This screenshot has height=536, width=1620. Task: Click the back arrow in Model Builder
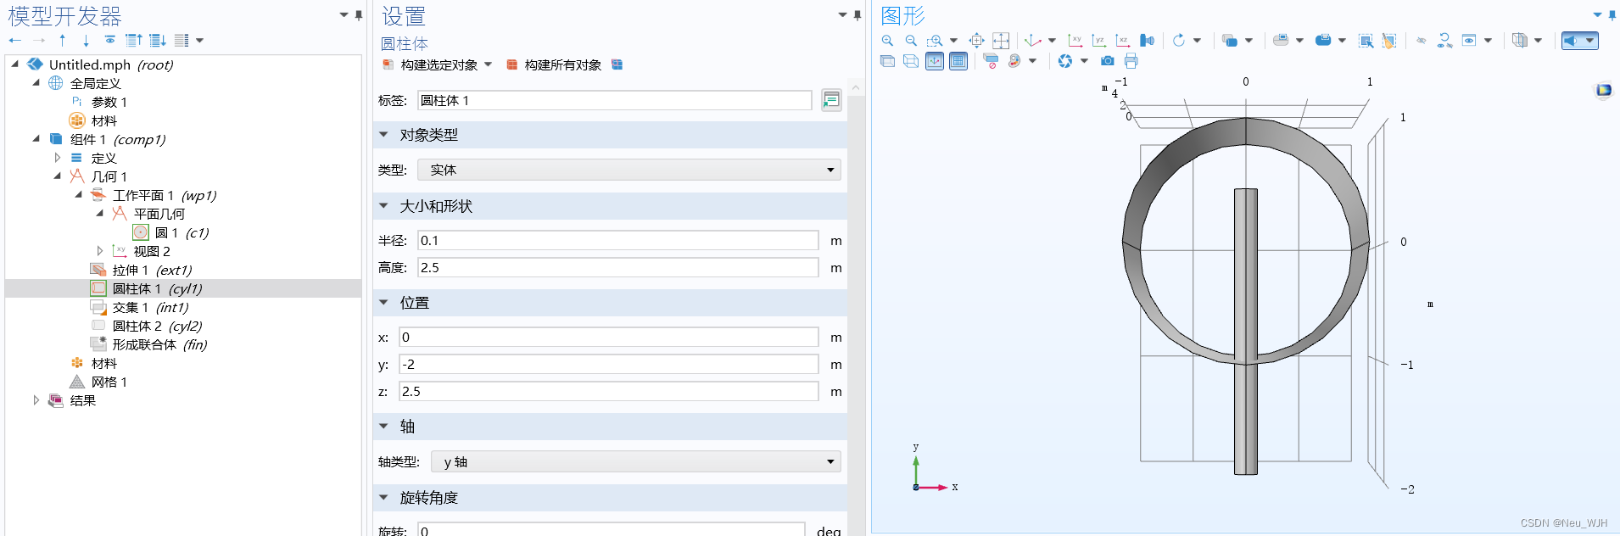14,40
